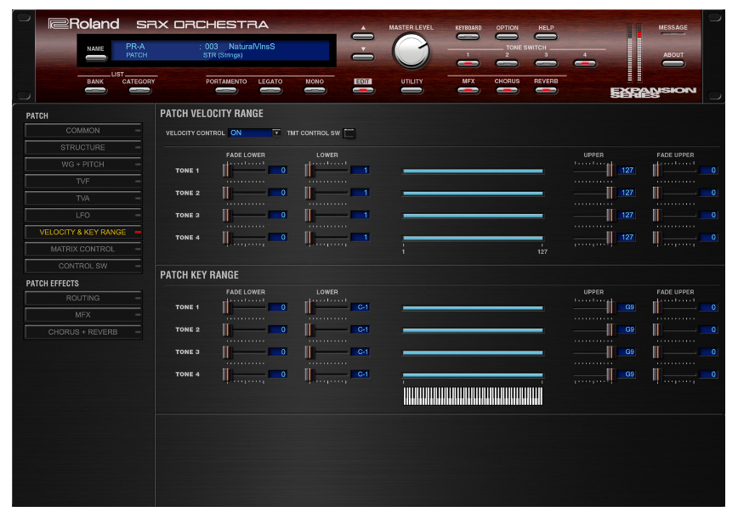Show the KEYBOARD button
738x523 pixels.
(x=468, y=37)
